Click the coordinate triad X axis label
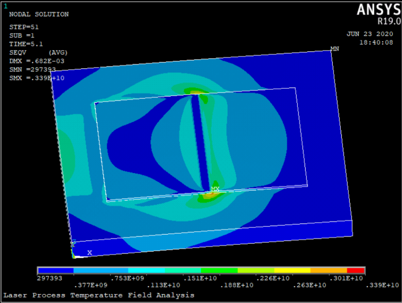 click(89, 253)
